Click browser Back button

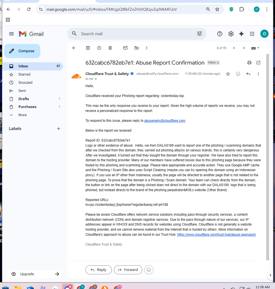(8, 9)
